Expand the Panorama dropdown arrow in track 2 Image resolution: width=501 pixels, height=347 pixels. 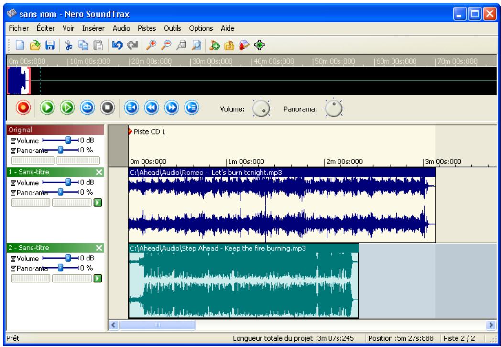click(13, 269)
